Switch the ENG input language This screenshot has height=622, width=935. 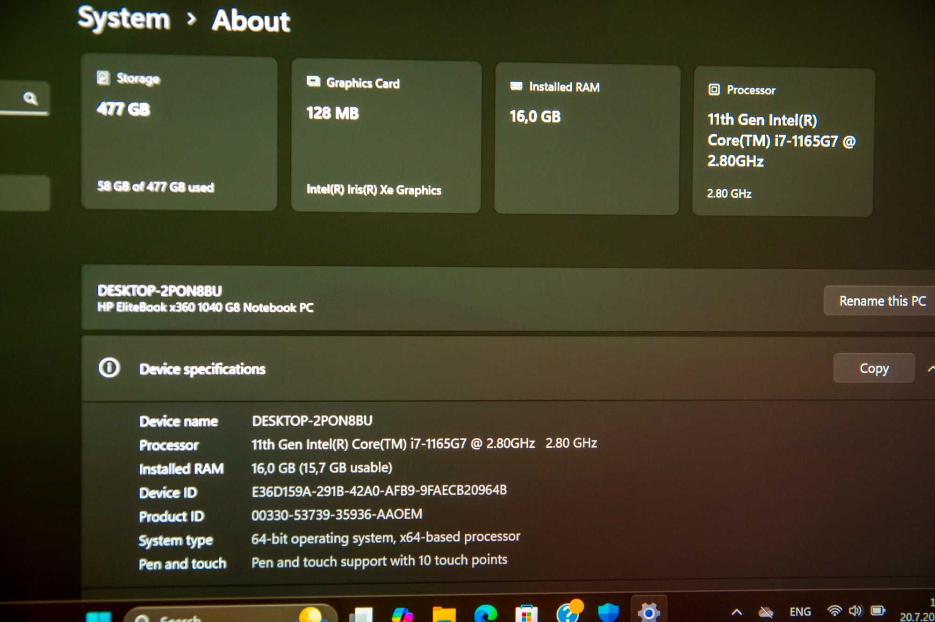pos(800,612)
